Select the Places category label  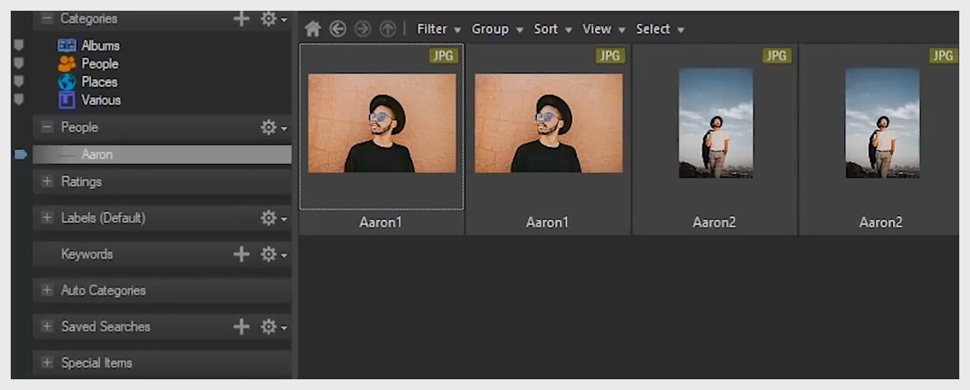99,82
